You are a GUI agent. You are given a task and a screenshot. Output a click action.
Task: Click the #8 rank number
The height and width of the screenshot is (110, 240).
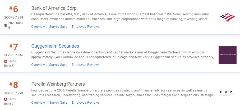point(14,85)
